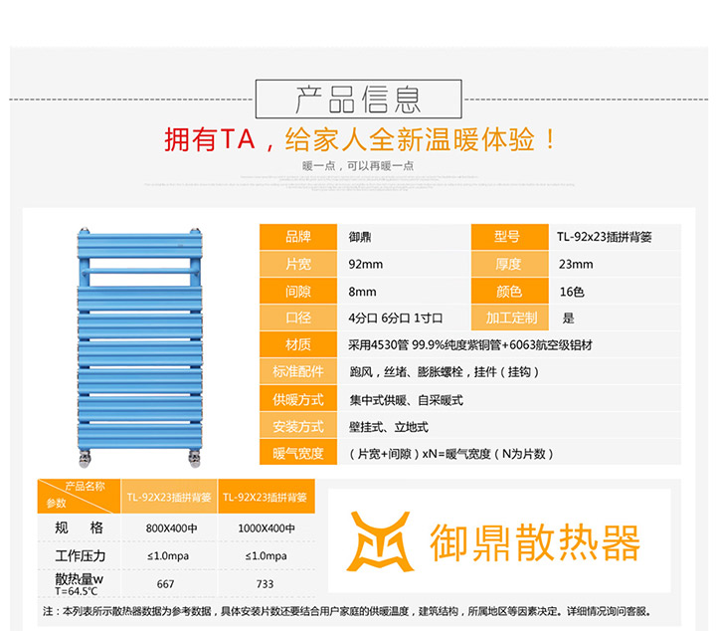The image size is (716, 631).
Task: Click the 跑风，丝堵、膨胀螺栓 accessories text
Action: (x=444, y=372)
